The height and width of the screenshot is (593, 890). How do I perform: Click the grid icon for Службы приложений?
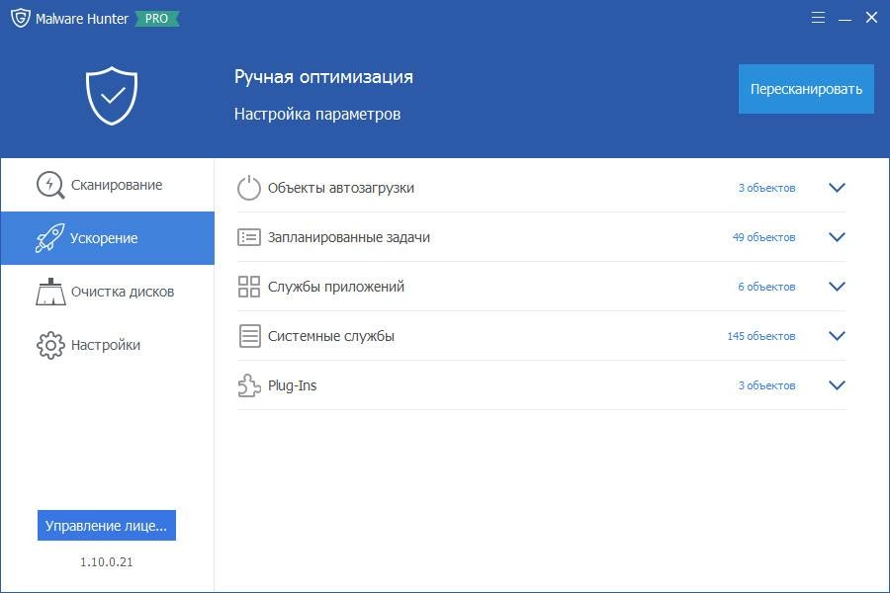[248, 287]
